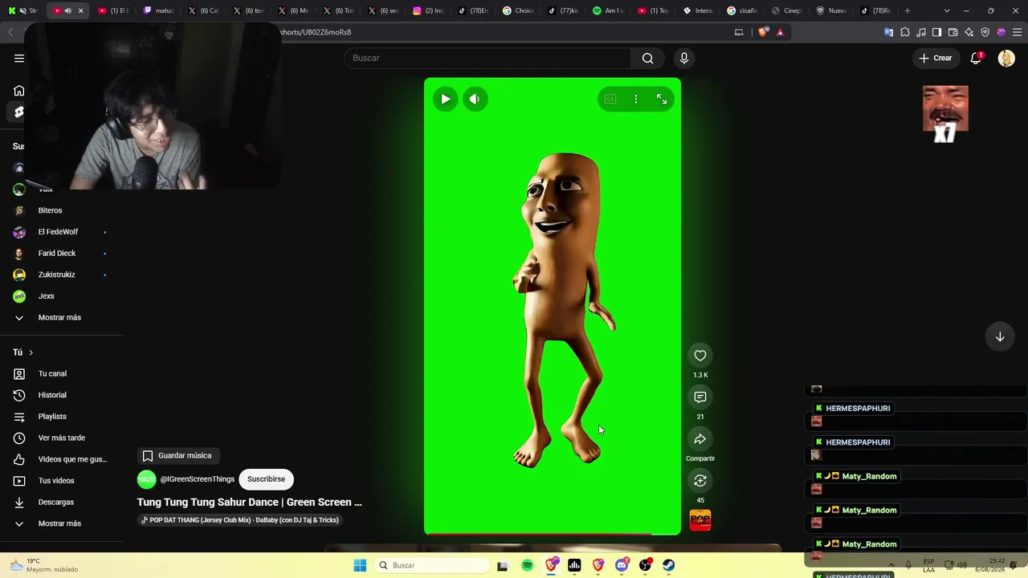Viewport: 1028px width, 578px height.
Task: Expand the lower Mostrar más list
Action: click(x=61, y=523)
